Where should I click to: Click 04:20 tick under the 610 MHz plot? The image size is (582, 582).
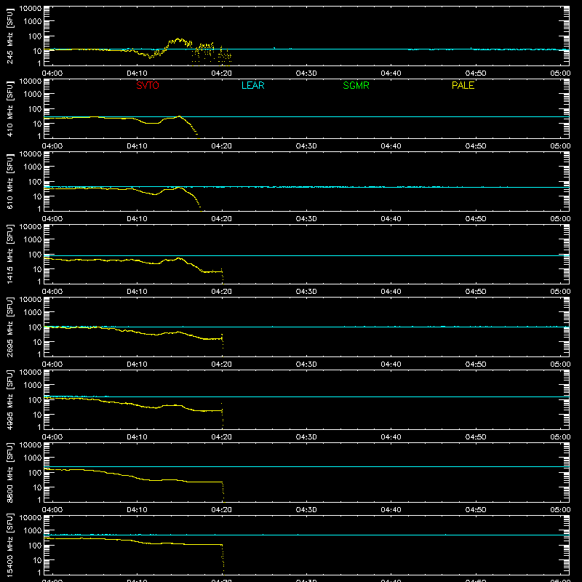point(222,219)
